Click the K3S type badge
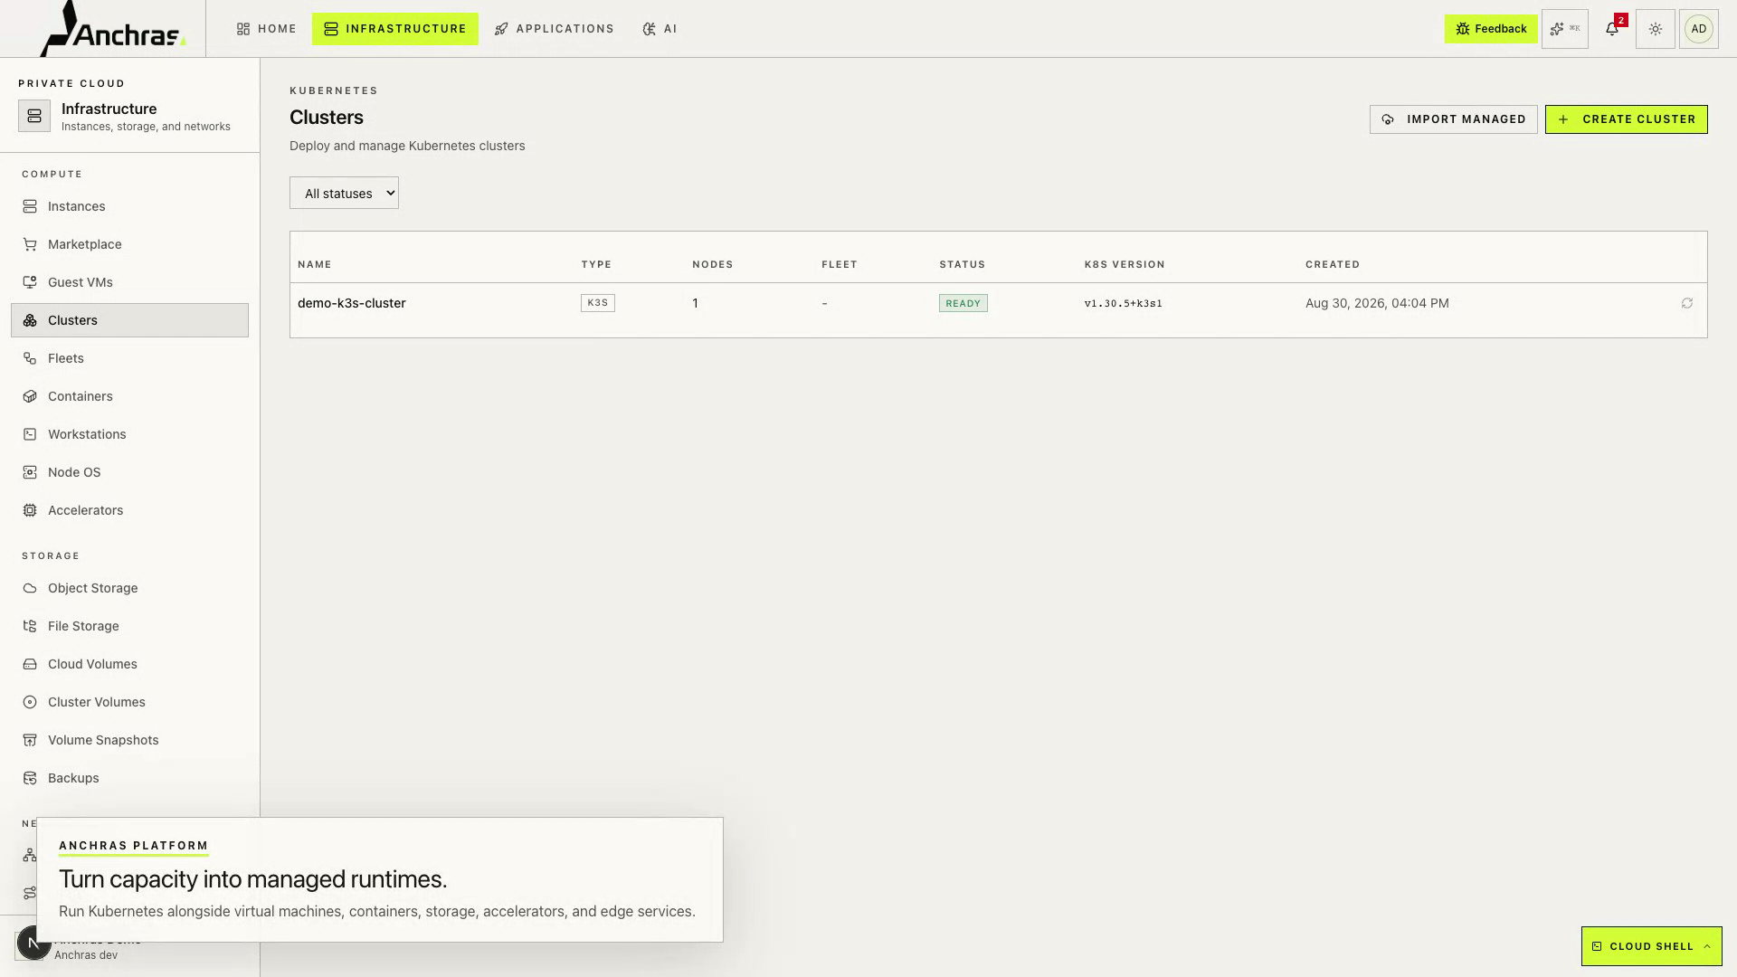The height and width of the screenshot is (977, 1737). tap(598, 303)
